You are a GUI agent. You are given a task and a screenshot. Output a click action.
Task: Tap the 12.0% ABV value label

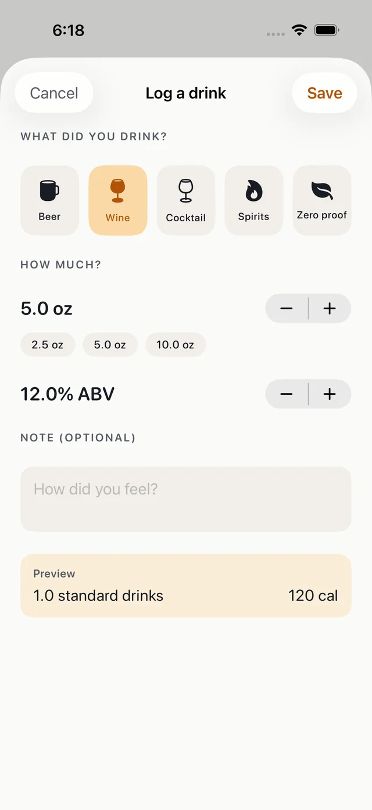click(x=67, y=394)
